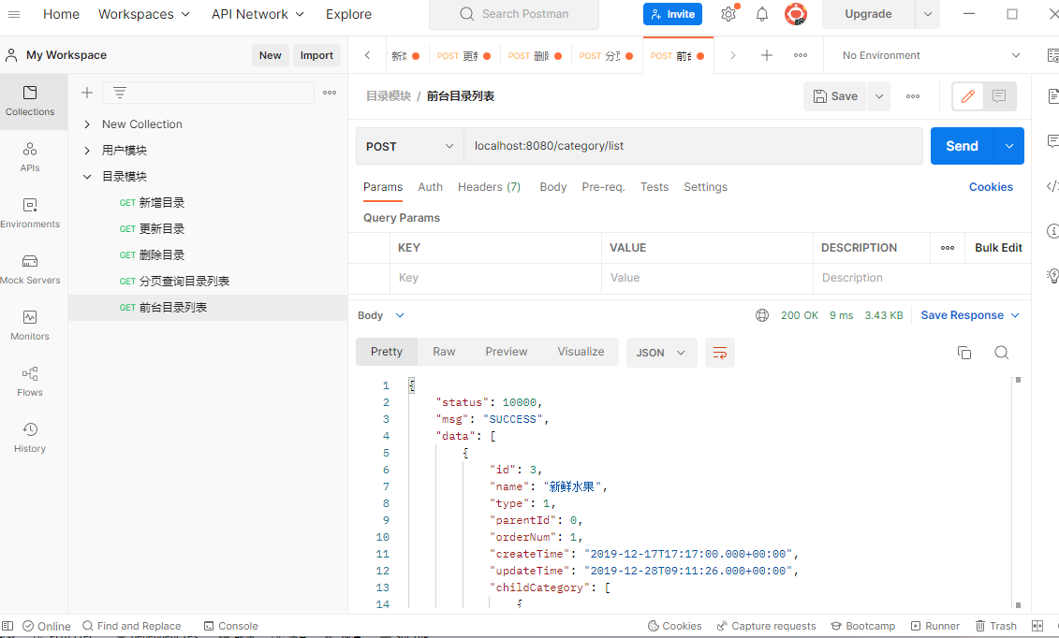Open Save Response dropdown
This screenshot has height=638, width=1059.
pyautogui.click(x=970, y=315)
